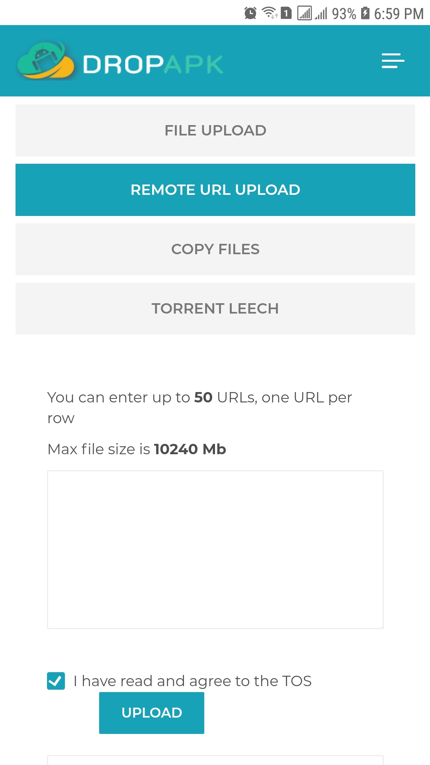The image size is (430, 765).
Task: Click the partially visible box below Upload
Action: click(215, 760)
